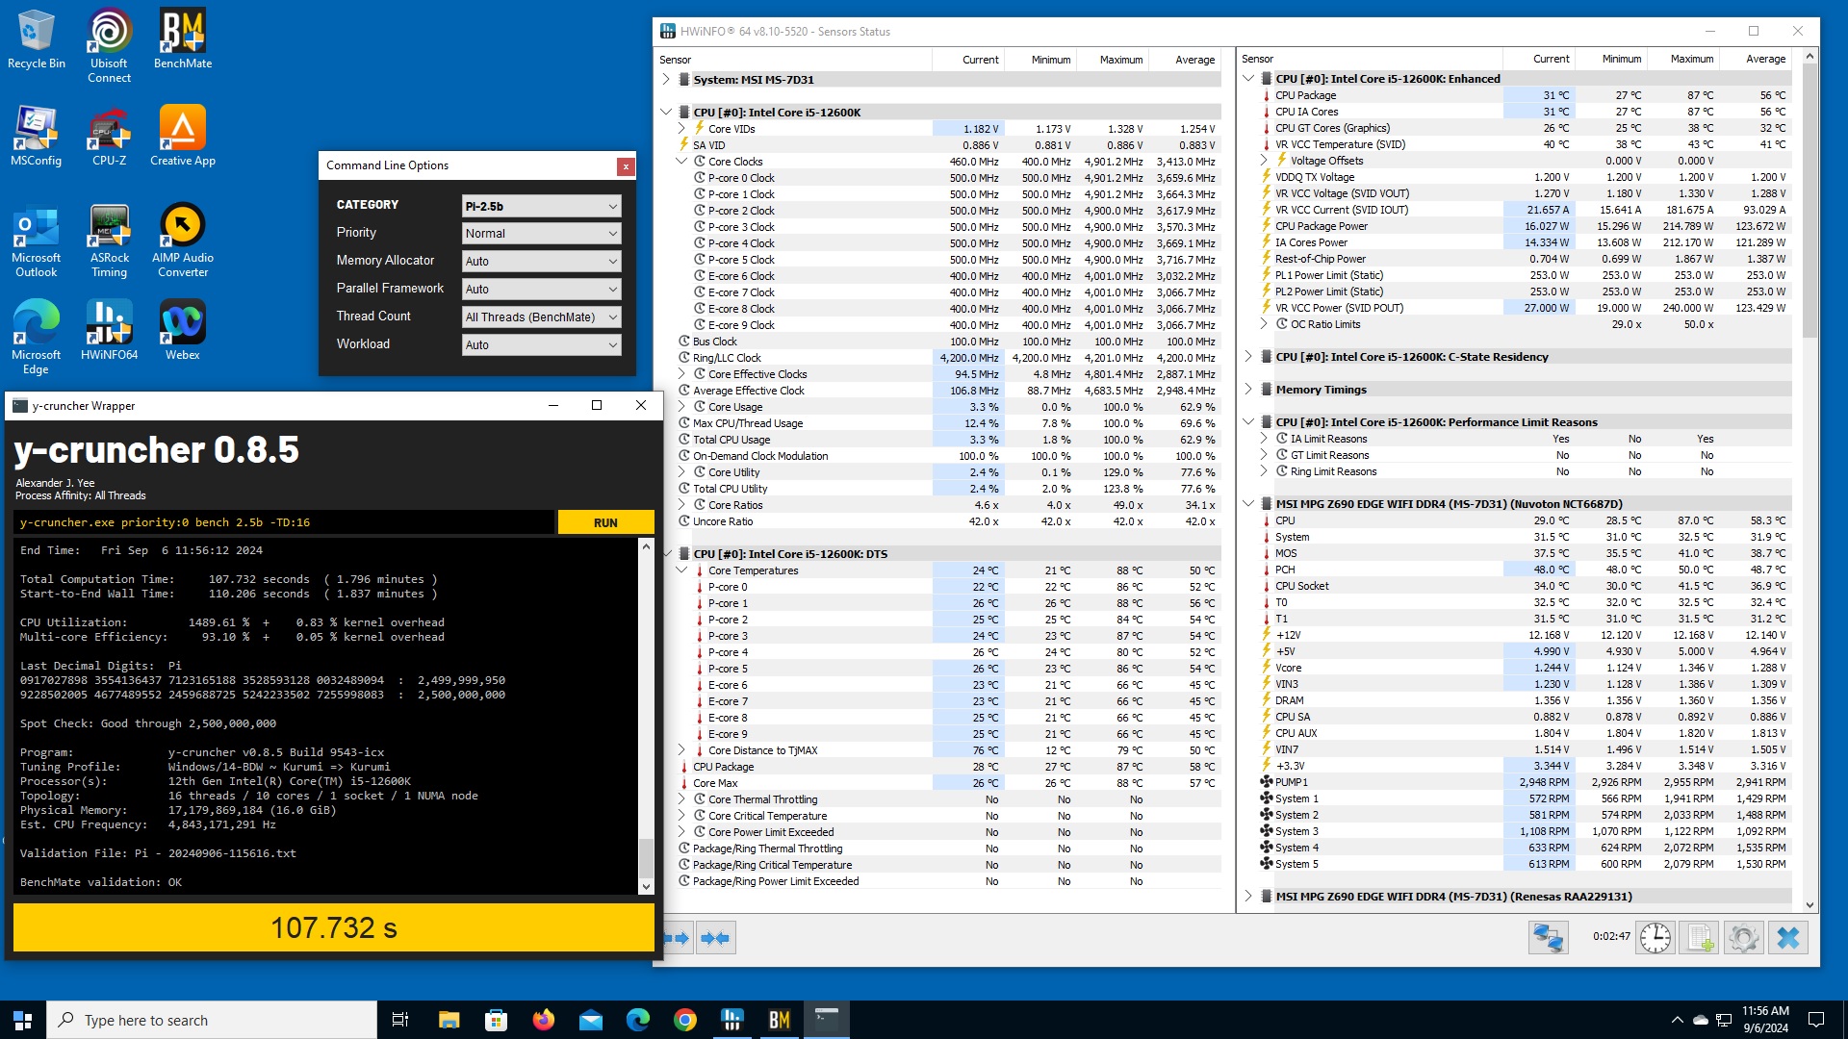Screen dimensions: 1848x1039
Task: Click RUN button in y-cruncher wrapper
Action: pos(605,521)
